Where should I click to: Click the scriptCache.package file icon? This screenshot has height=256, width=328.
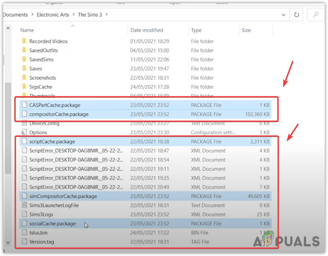24,141
